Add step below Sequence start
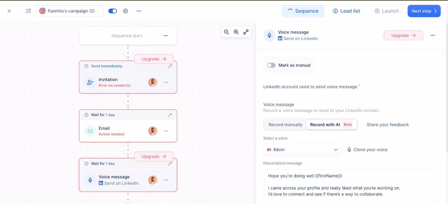Screen dimensions: 448x204 pyautogui.click(x=128, y=53)
